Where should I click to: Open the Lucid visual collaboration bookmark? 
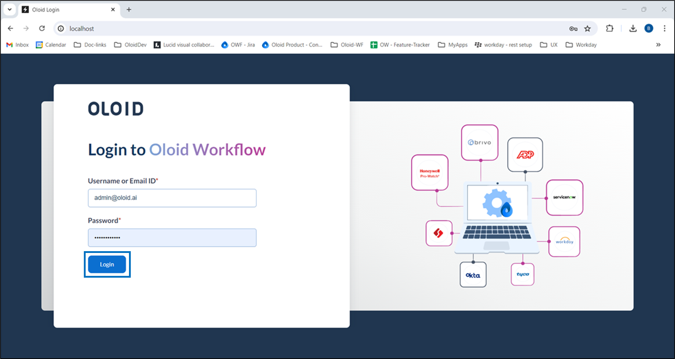pos(184,45)
